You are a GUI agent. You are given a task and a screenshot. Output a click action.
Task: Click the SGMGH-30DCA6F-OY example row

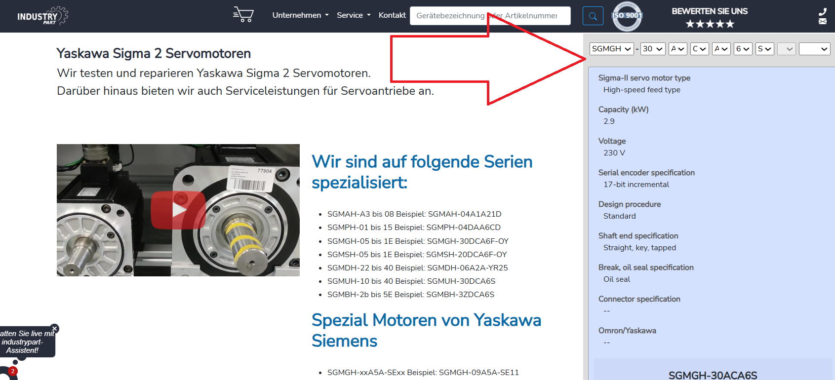pyautogui.click(x=418, y=241)
